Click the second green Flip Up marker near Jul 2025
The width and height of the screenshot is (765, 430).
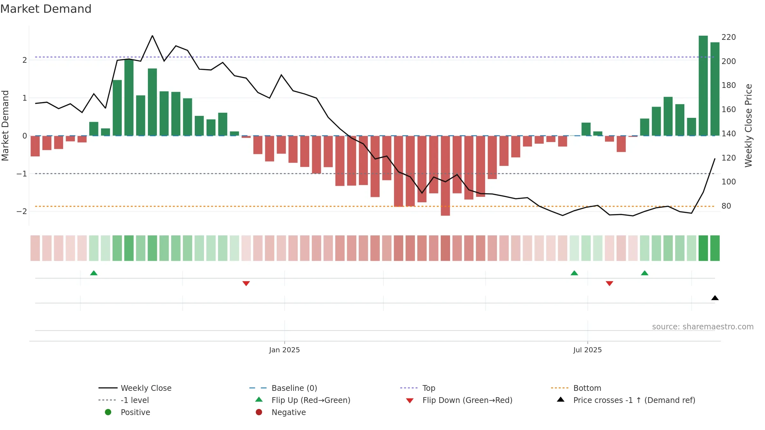coord(574,273)
